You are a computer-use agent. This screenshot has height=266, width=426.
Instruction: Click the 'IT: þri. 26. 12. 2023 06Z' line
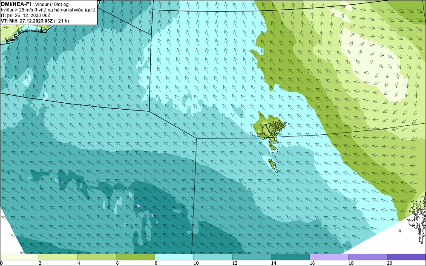pyautogui.click(x=25, y=15)
